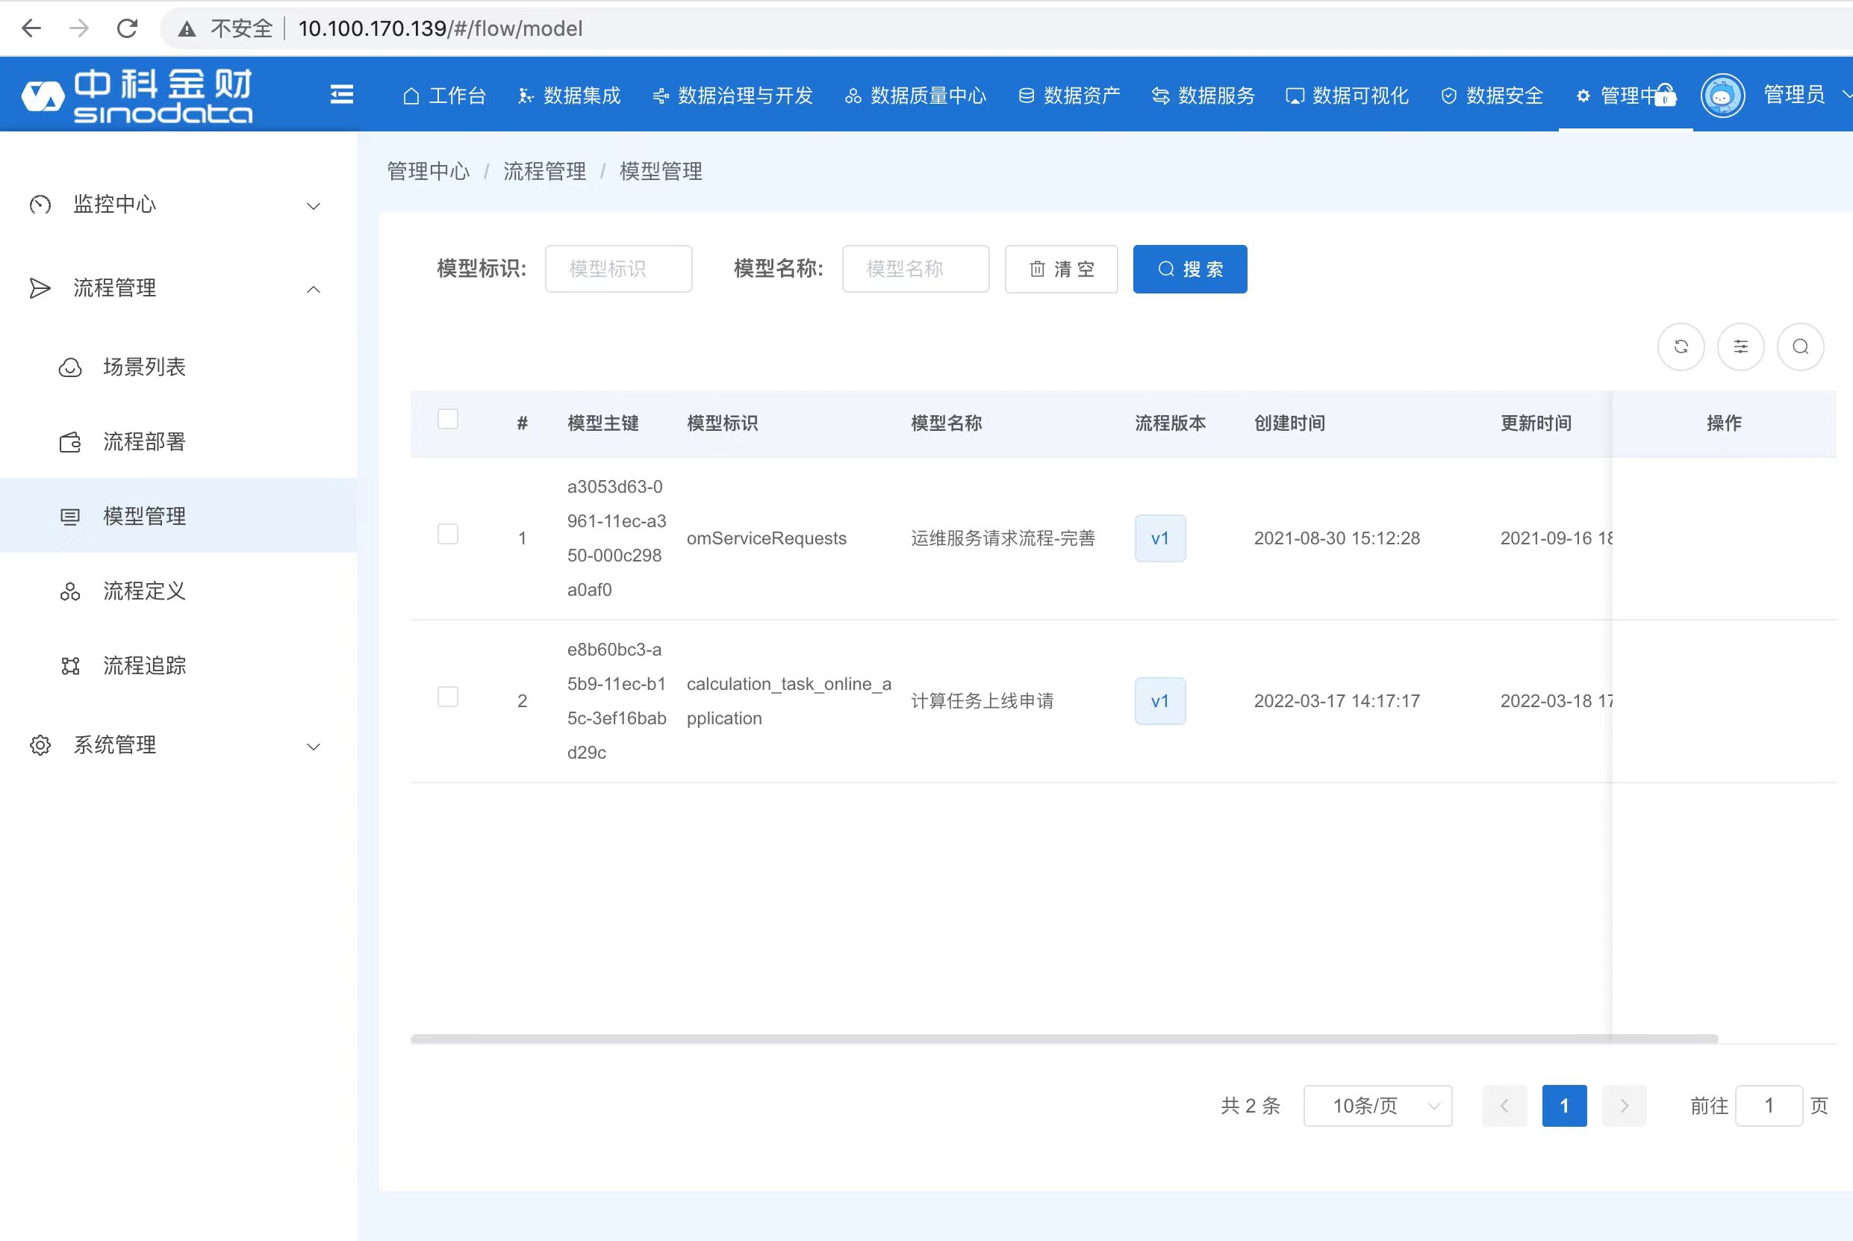Screen dimensions: 1853x1241
Task: Toggle the select-all header checkbox
Action: (448, 419)
